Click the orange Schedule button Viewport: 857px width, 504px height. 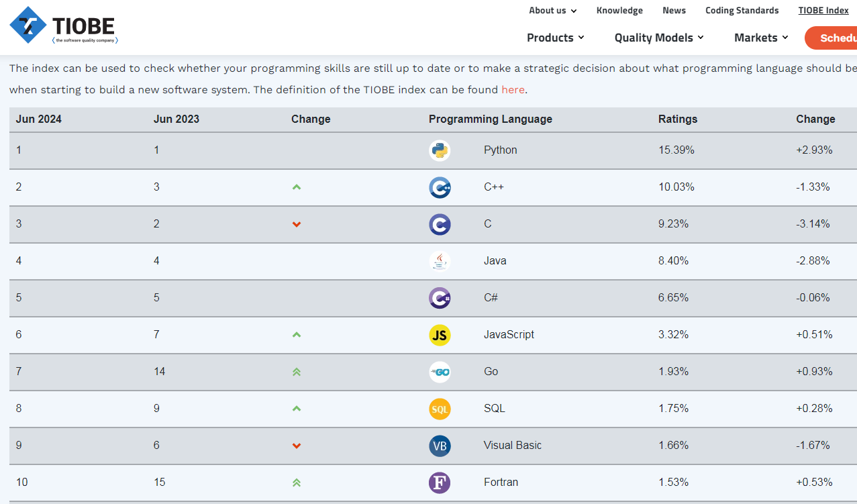[x=832, y=38]
